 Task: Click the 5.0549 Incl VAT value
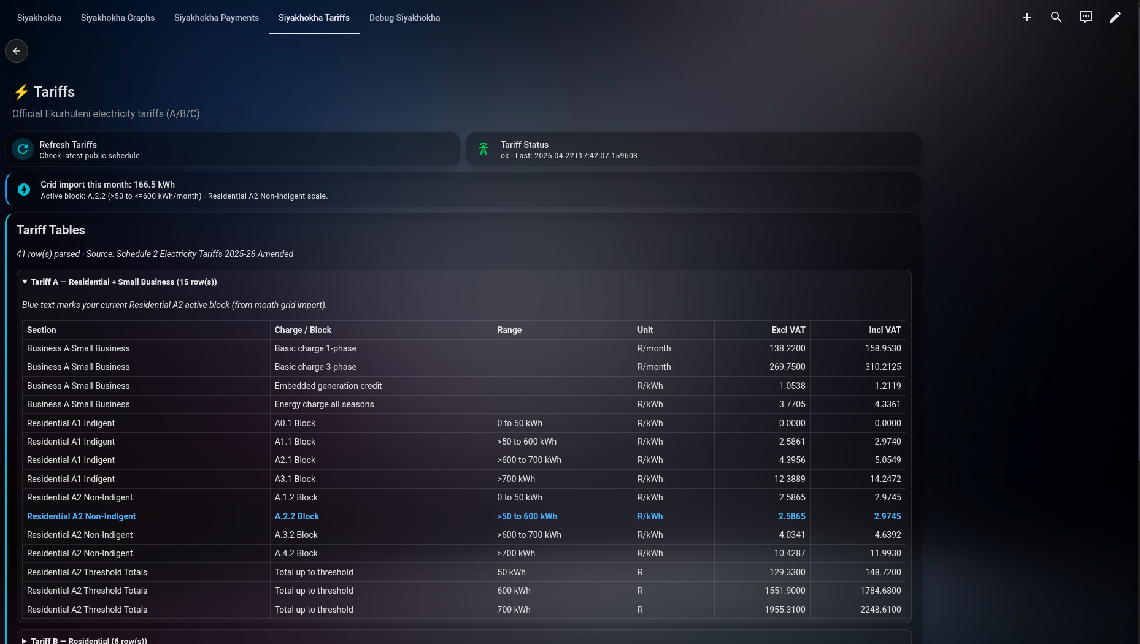[x=888, y=460]
